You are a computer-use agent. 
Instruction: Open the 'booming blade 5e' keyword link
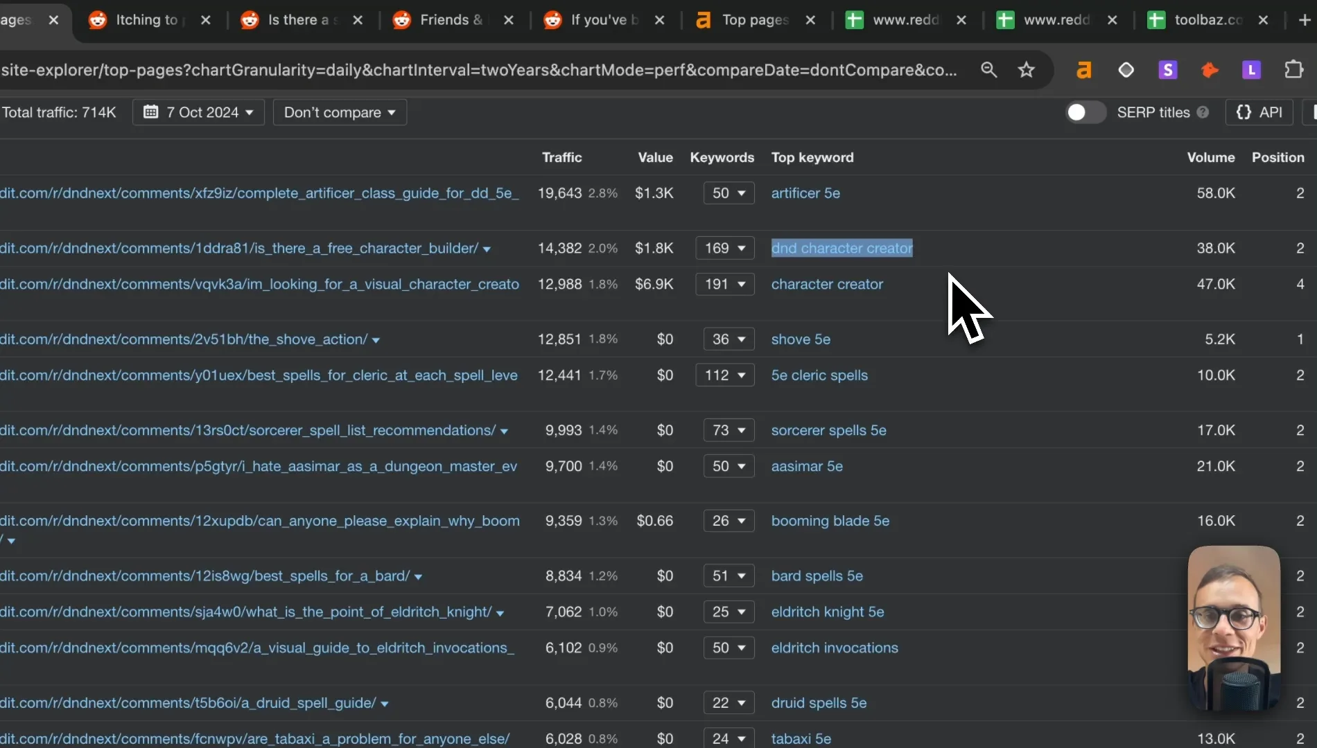830,521
